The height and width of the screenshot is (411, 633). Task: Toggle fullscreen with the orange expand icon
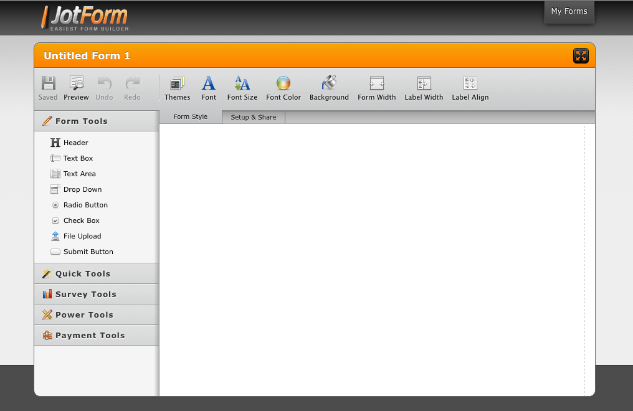[x=581, y=56]
